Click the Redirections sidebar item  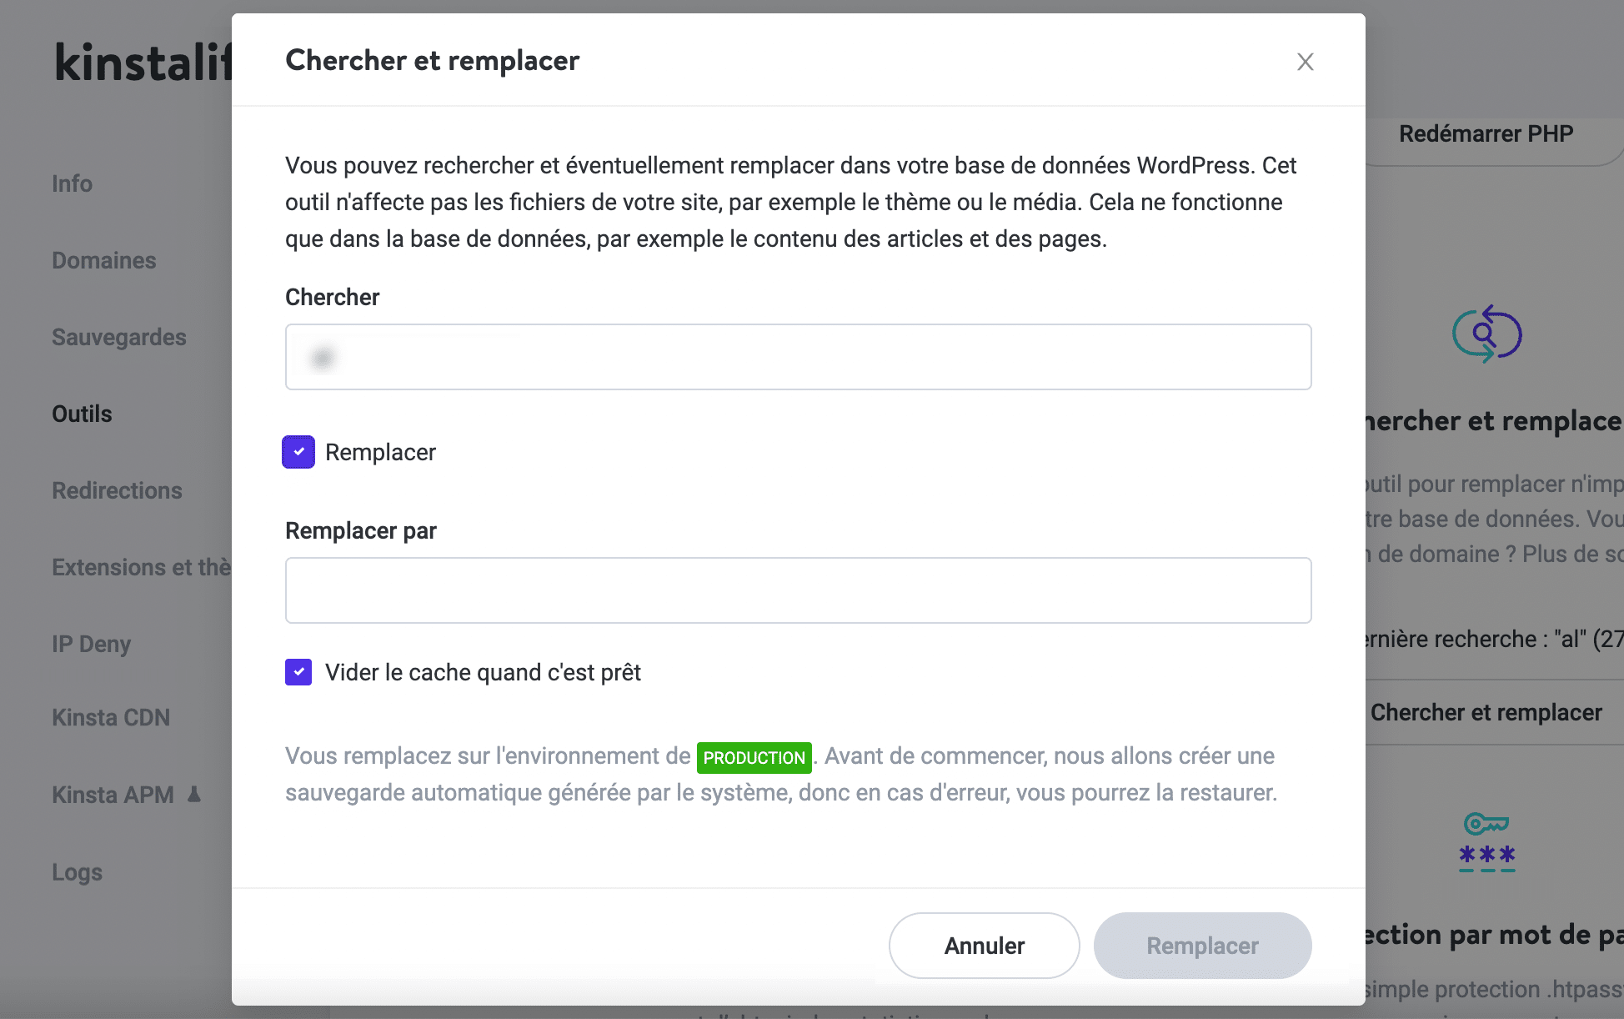click(x=116, y=489)
